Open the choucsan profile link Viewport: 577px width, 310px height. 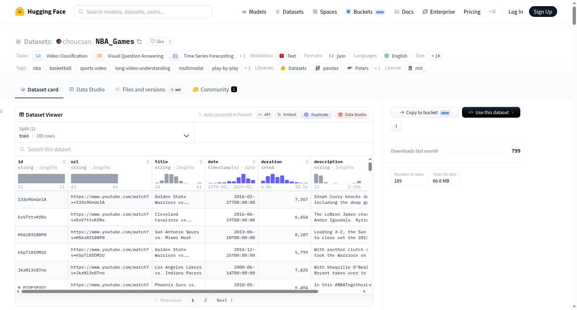77,41
